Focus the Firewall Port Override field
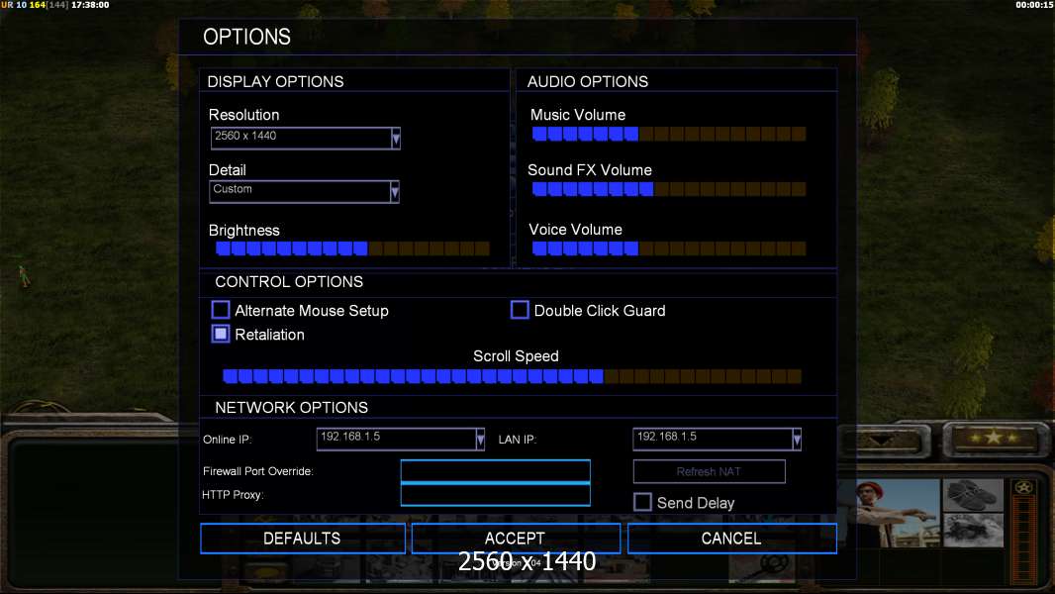This screenshot has height=594, width=1055. [x=495, y=471]
